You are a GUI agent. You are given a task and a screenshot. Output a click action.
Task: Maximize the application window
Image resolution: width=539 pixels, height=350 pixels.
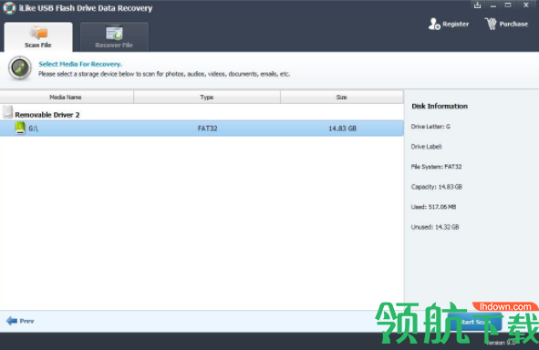[x=508, y=5]
